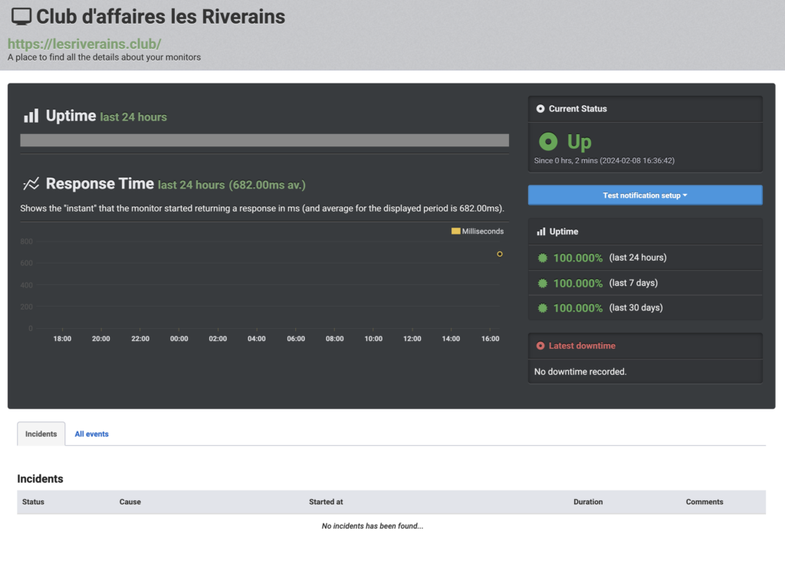
Task: Click the Started at column header
Action: (x=326, y=502)
